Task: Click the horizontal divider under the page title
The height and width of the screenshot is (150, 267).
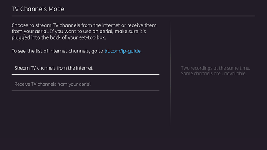Action: (133, 16)
